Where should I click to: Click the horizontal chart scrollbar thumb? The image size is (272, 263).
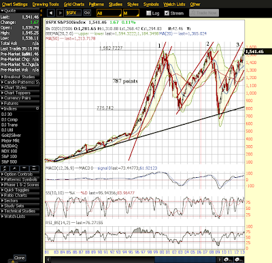point(185,260)
